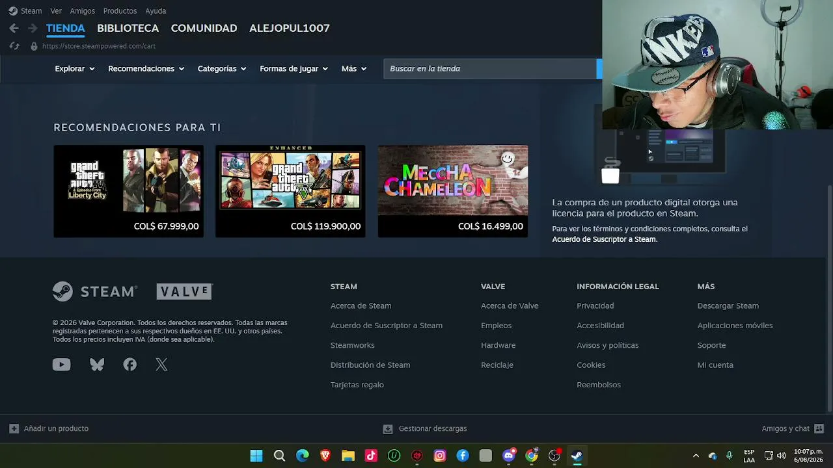The height and width of the screenshot is (468, 833).
Task: Expand the Explorar dropdown
Action: pyautogui.click(x=75, y=68)
